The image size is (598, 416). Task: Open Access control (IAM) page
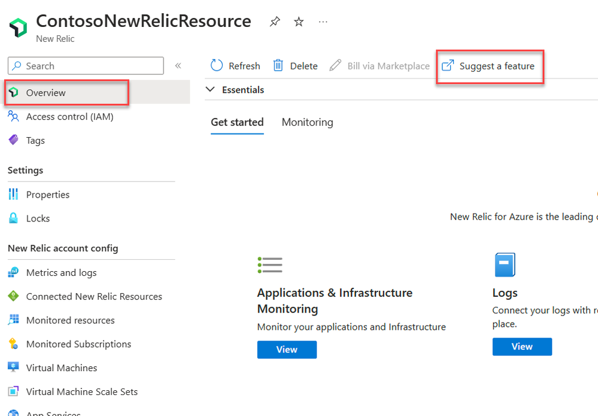click(x=69, y=117)
